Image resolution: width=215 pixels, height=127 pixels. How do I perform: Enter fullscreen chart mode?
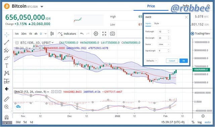(104, 34)
